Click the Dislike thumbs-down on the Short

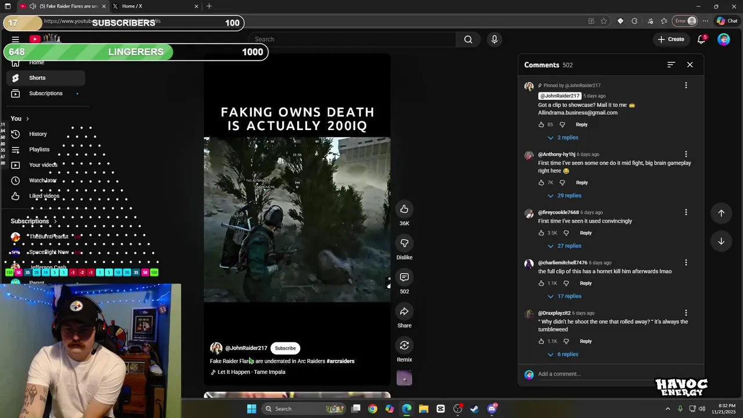(404, 243)
